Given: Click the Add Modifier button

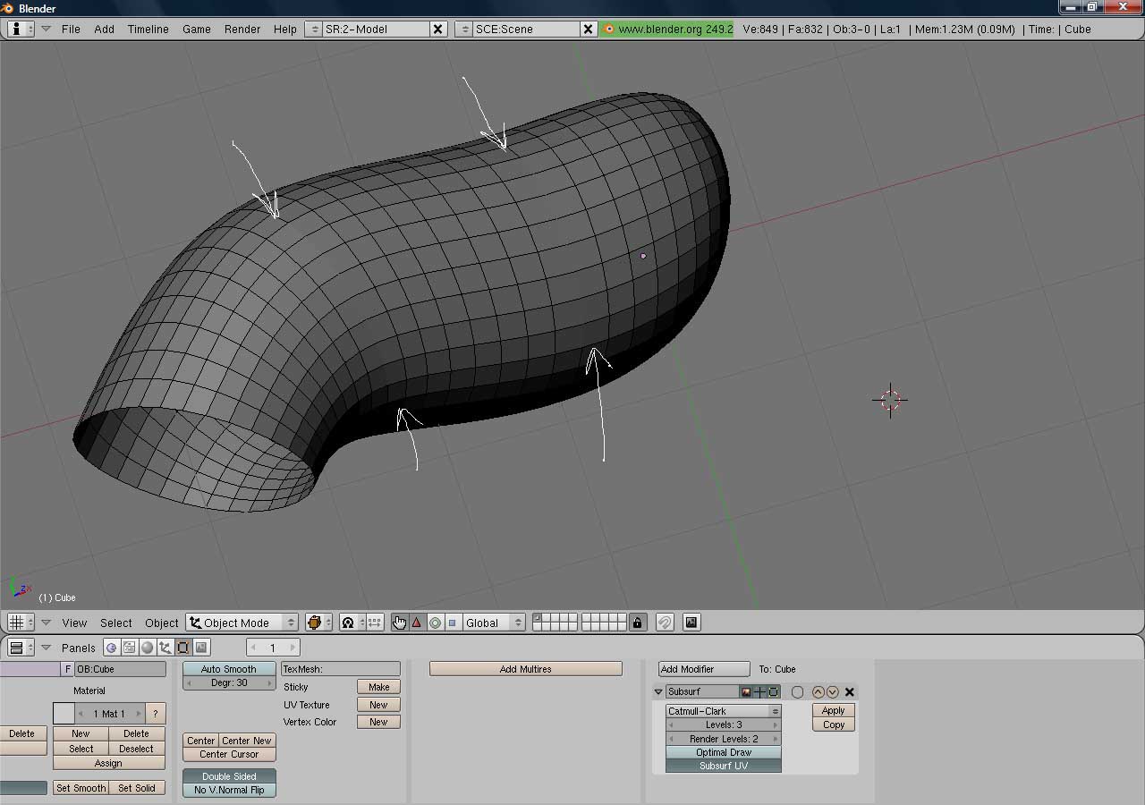Looking at the screenshot, I should point(704,669).
